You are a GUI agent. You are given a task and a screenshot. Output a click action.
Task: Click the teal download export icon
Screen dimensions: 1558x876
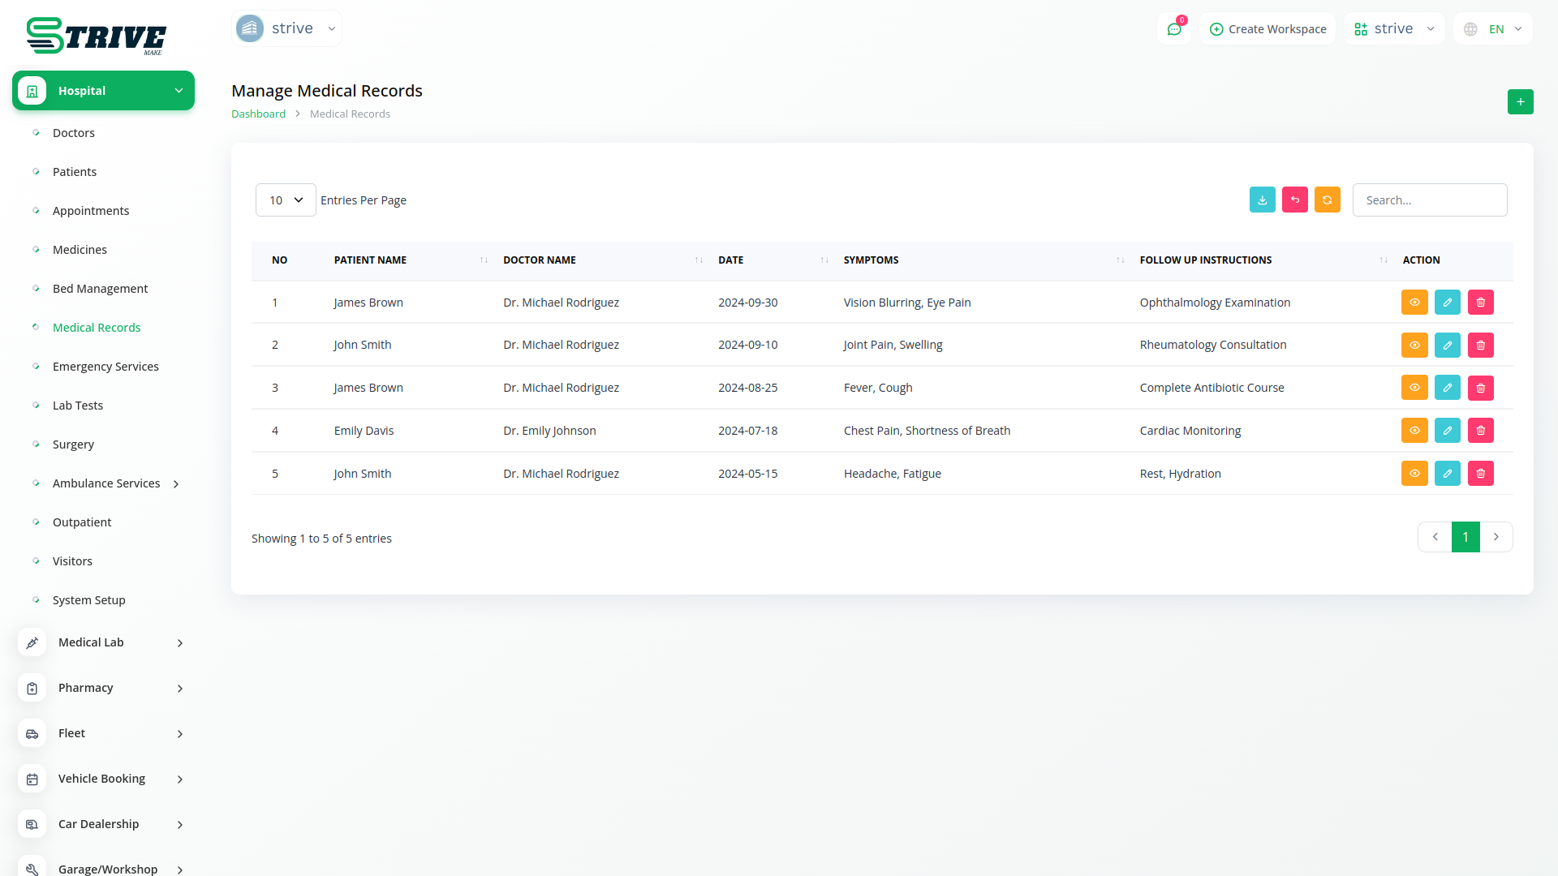[1262, 200]
